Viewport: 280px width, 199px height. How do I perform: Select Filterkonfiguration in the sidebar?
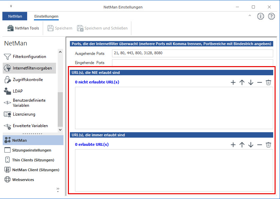[x=29, y=57]
